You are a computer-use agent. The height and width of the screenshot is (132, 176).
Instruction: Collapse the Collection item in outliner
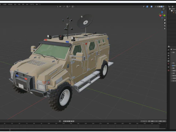tap(170, 11)
